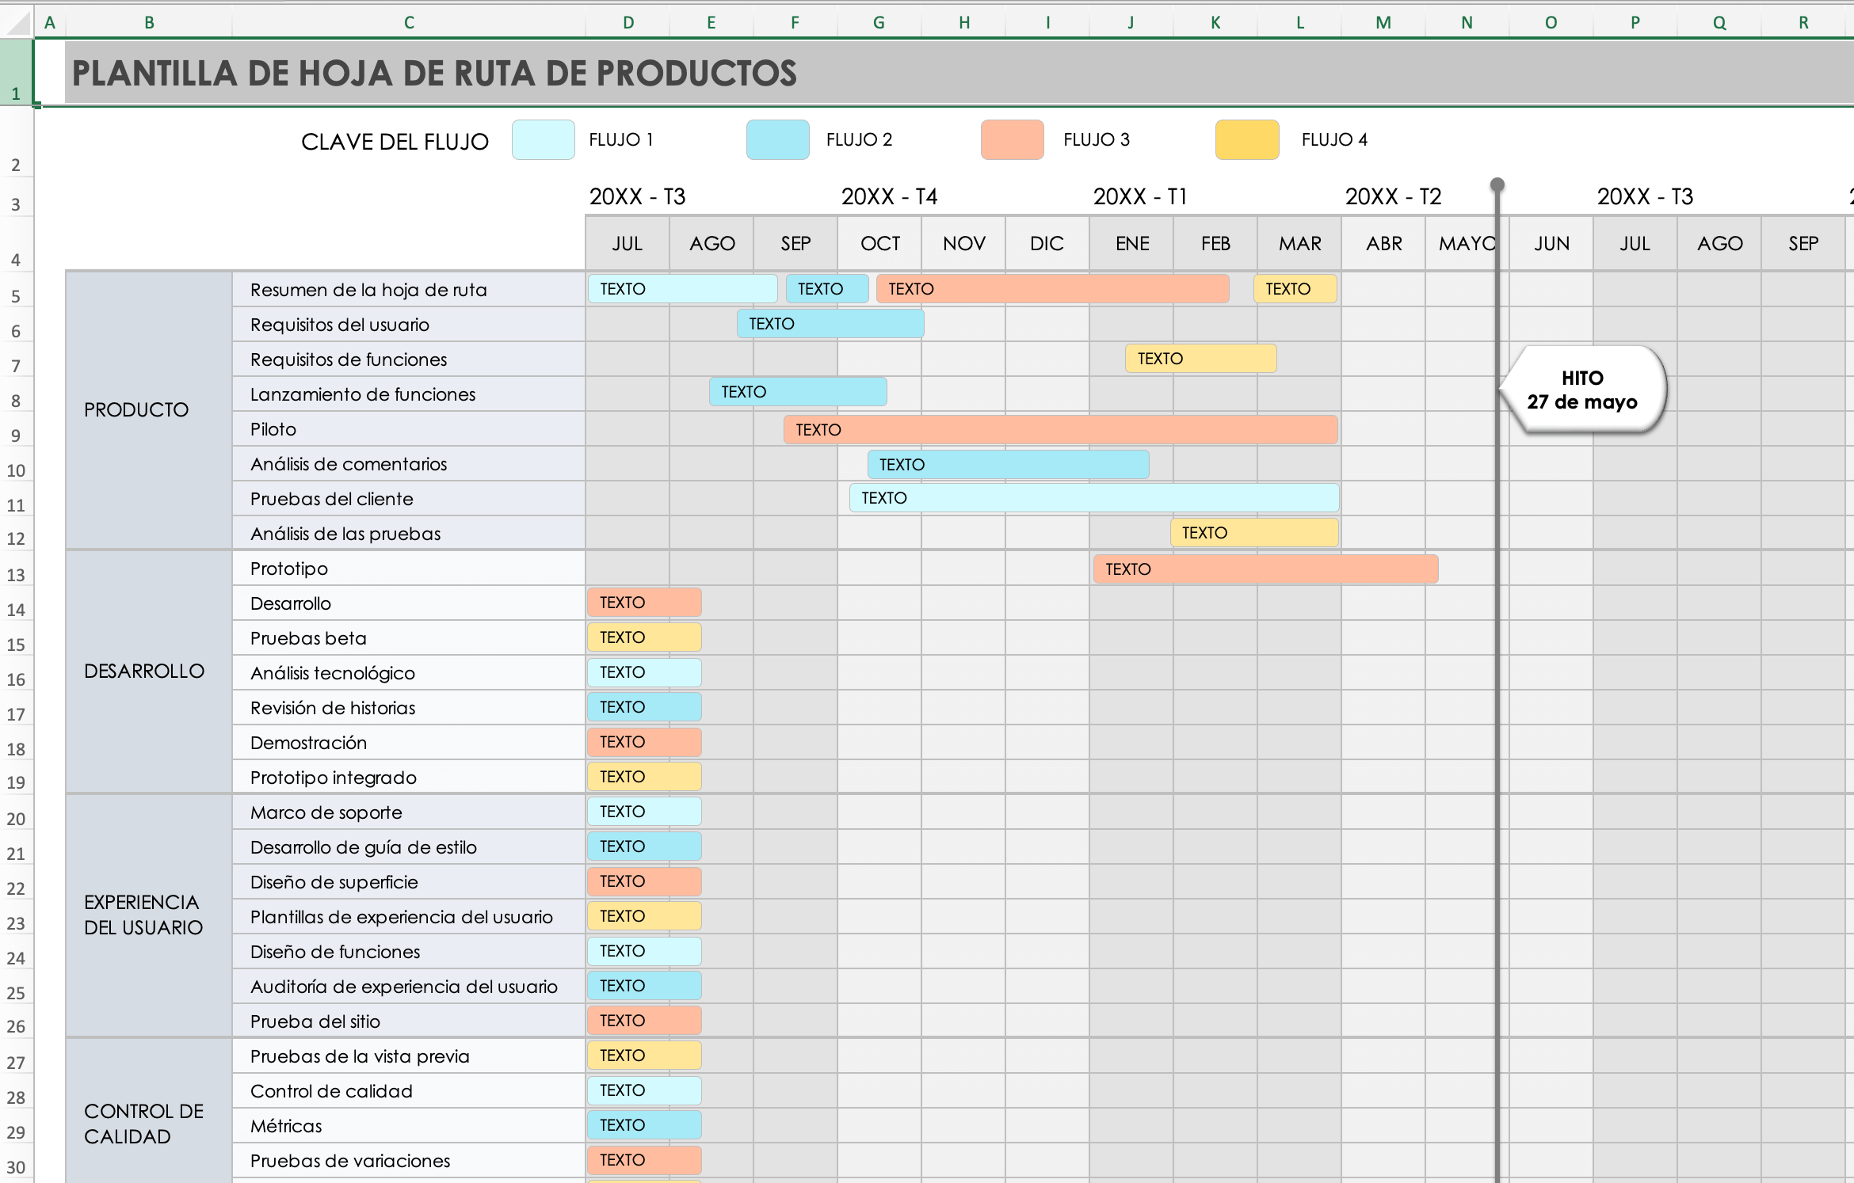Select the long salmon bar in Resumen row

[x=1052, y=289]
